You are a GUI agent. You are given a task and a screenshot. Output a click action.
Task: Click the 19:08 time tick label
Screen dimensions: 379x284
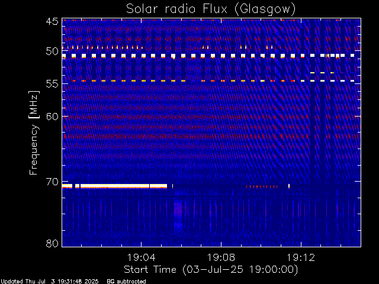coord(221,257)
